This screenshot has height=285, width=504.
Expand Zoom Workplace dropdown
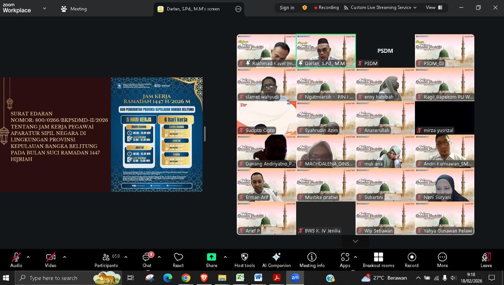[44, 8]
